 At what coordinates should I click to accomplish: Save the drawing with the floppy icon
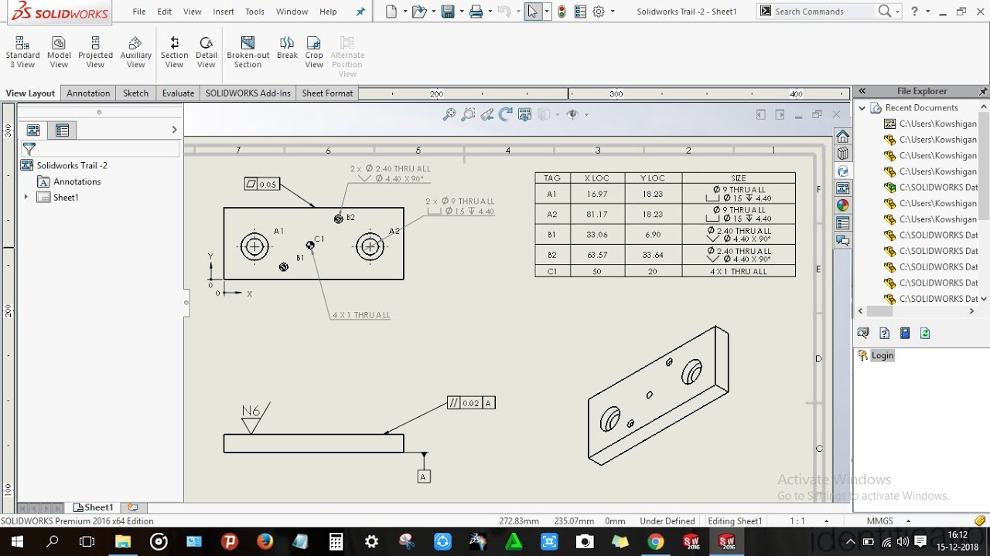[x=447, y=12]
